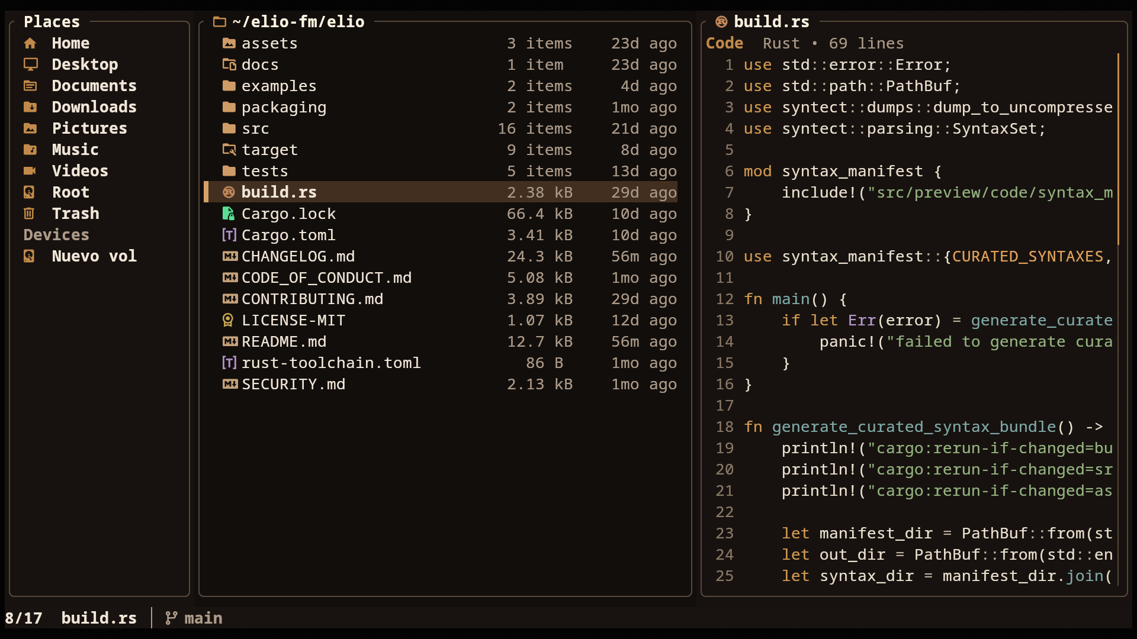Viewport: 1137px width, 639px height.
Task: Open the packaging folder
Action: [441, 107]
